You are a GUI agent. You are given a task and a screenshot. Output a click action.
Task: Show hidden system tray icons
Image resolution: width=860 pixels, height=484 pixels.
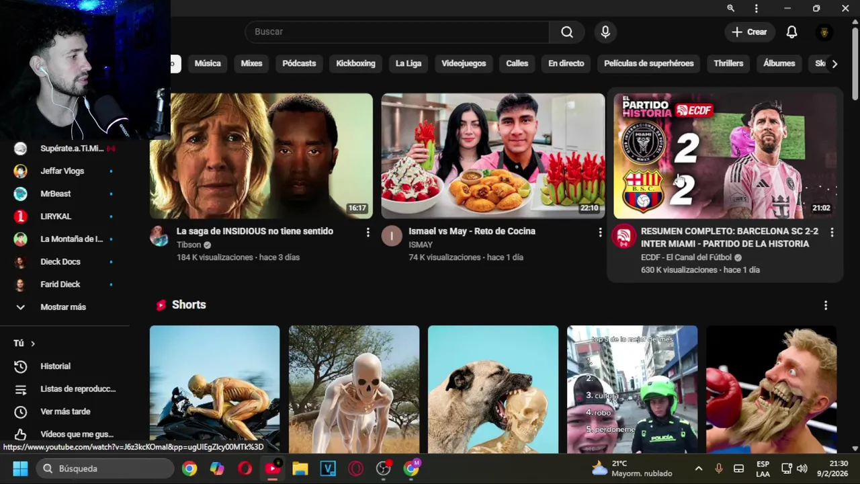[699, 469]
